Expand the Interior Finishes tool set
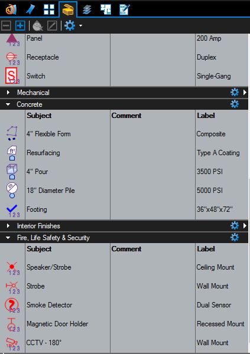 pyautogui.click(x=8, y=226)
